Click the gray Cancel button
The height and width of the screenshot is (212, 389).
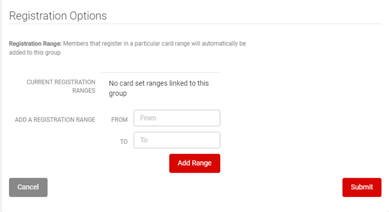point(28,187)
